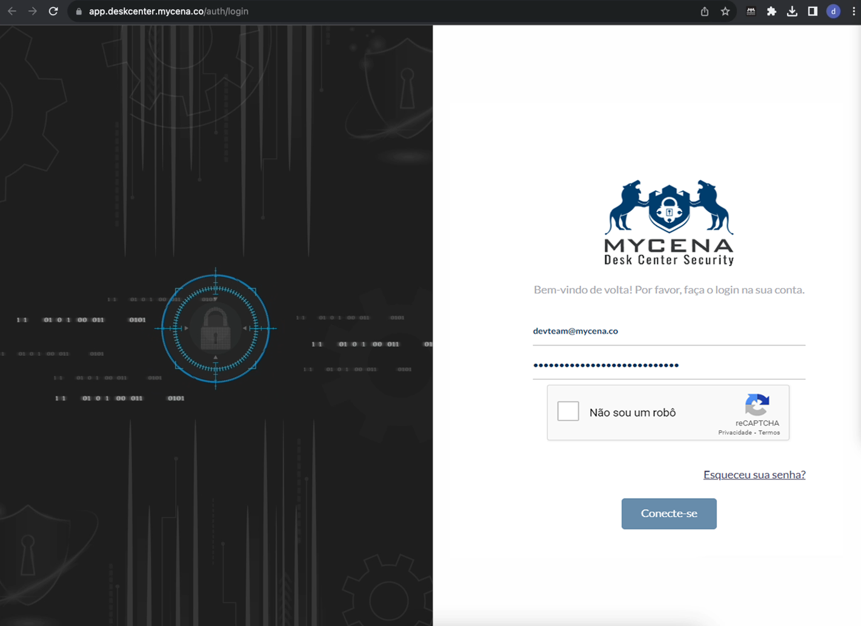Click the Conecte-se button

coord(669,514)
